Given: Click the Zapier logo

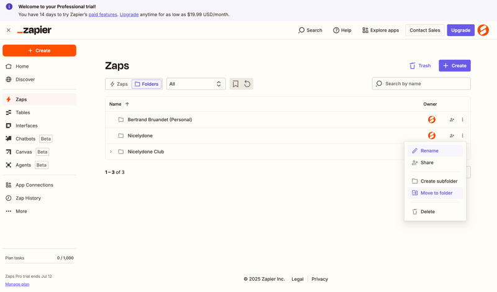Looking at the screenshot, I should 34,30.
